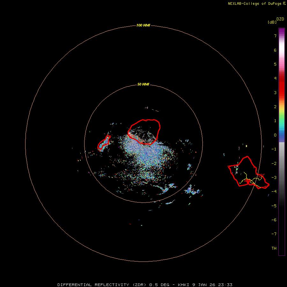Click the DZD product label above the color scale
This screenshot has width=287, height=287.
tap(280, 19)
